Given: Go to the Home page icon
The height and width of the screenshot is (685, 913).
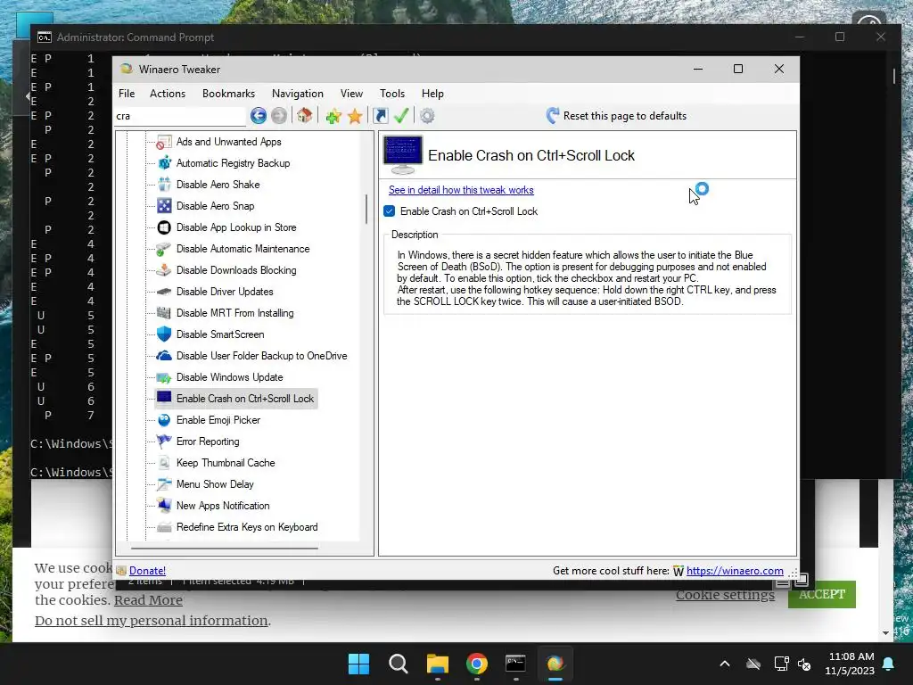Looking at the screenshot, I should (x=304, y=115).
